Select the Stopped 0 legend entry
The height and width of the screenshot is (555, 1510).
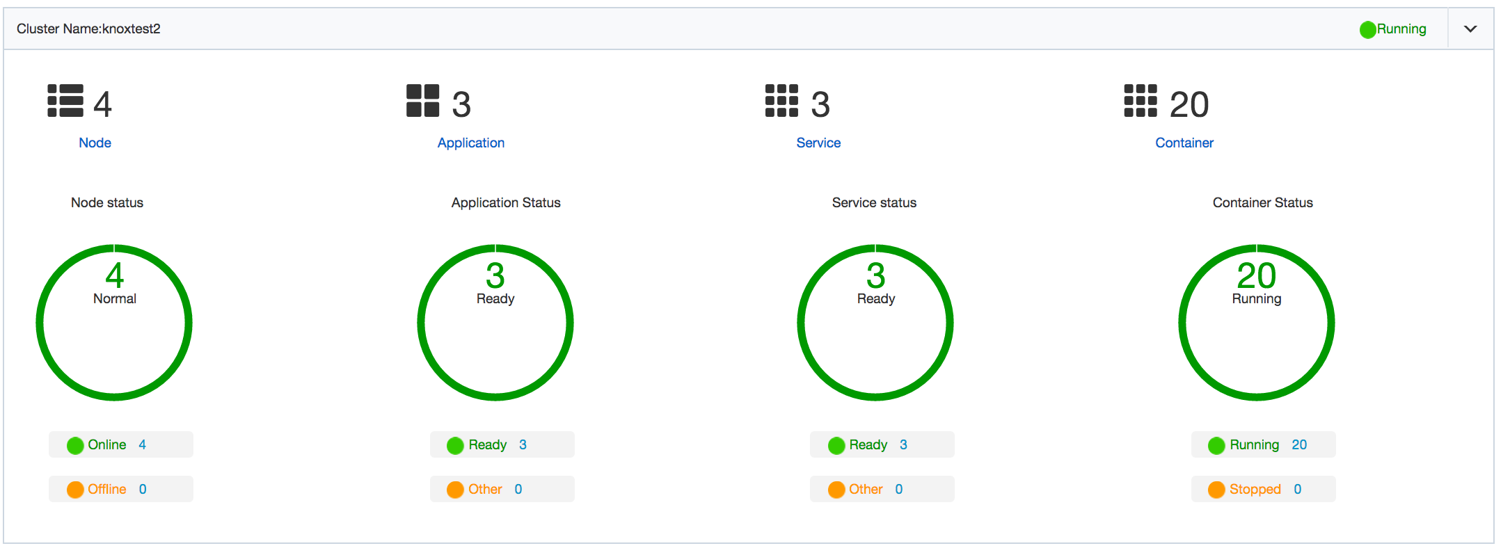pyautogui.click(x=1264, y=489)
